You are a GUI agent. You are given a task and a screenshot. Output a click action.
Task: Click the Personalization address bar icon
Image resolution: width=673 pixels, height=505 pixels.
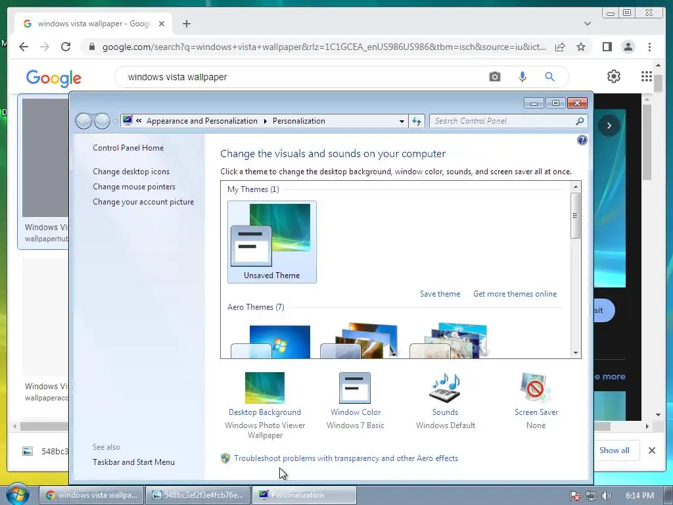[x=128, y=121]
